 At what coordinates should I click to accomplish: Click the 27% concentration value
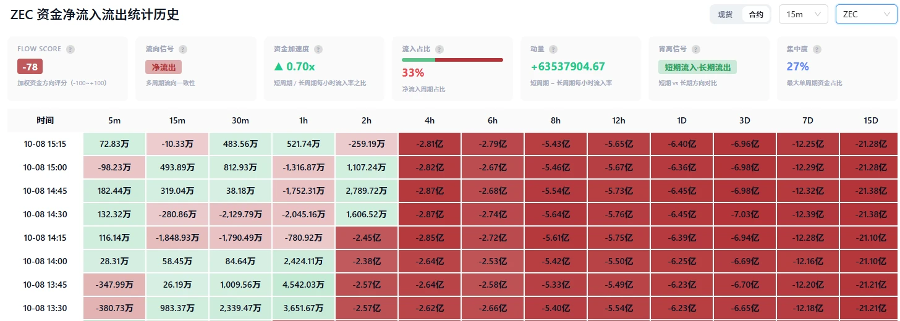point(797,67)
